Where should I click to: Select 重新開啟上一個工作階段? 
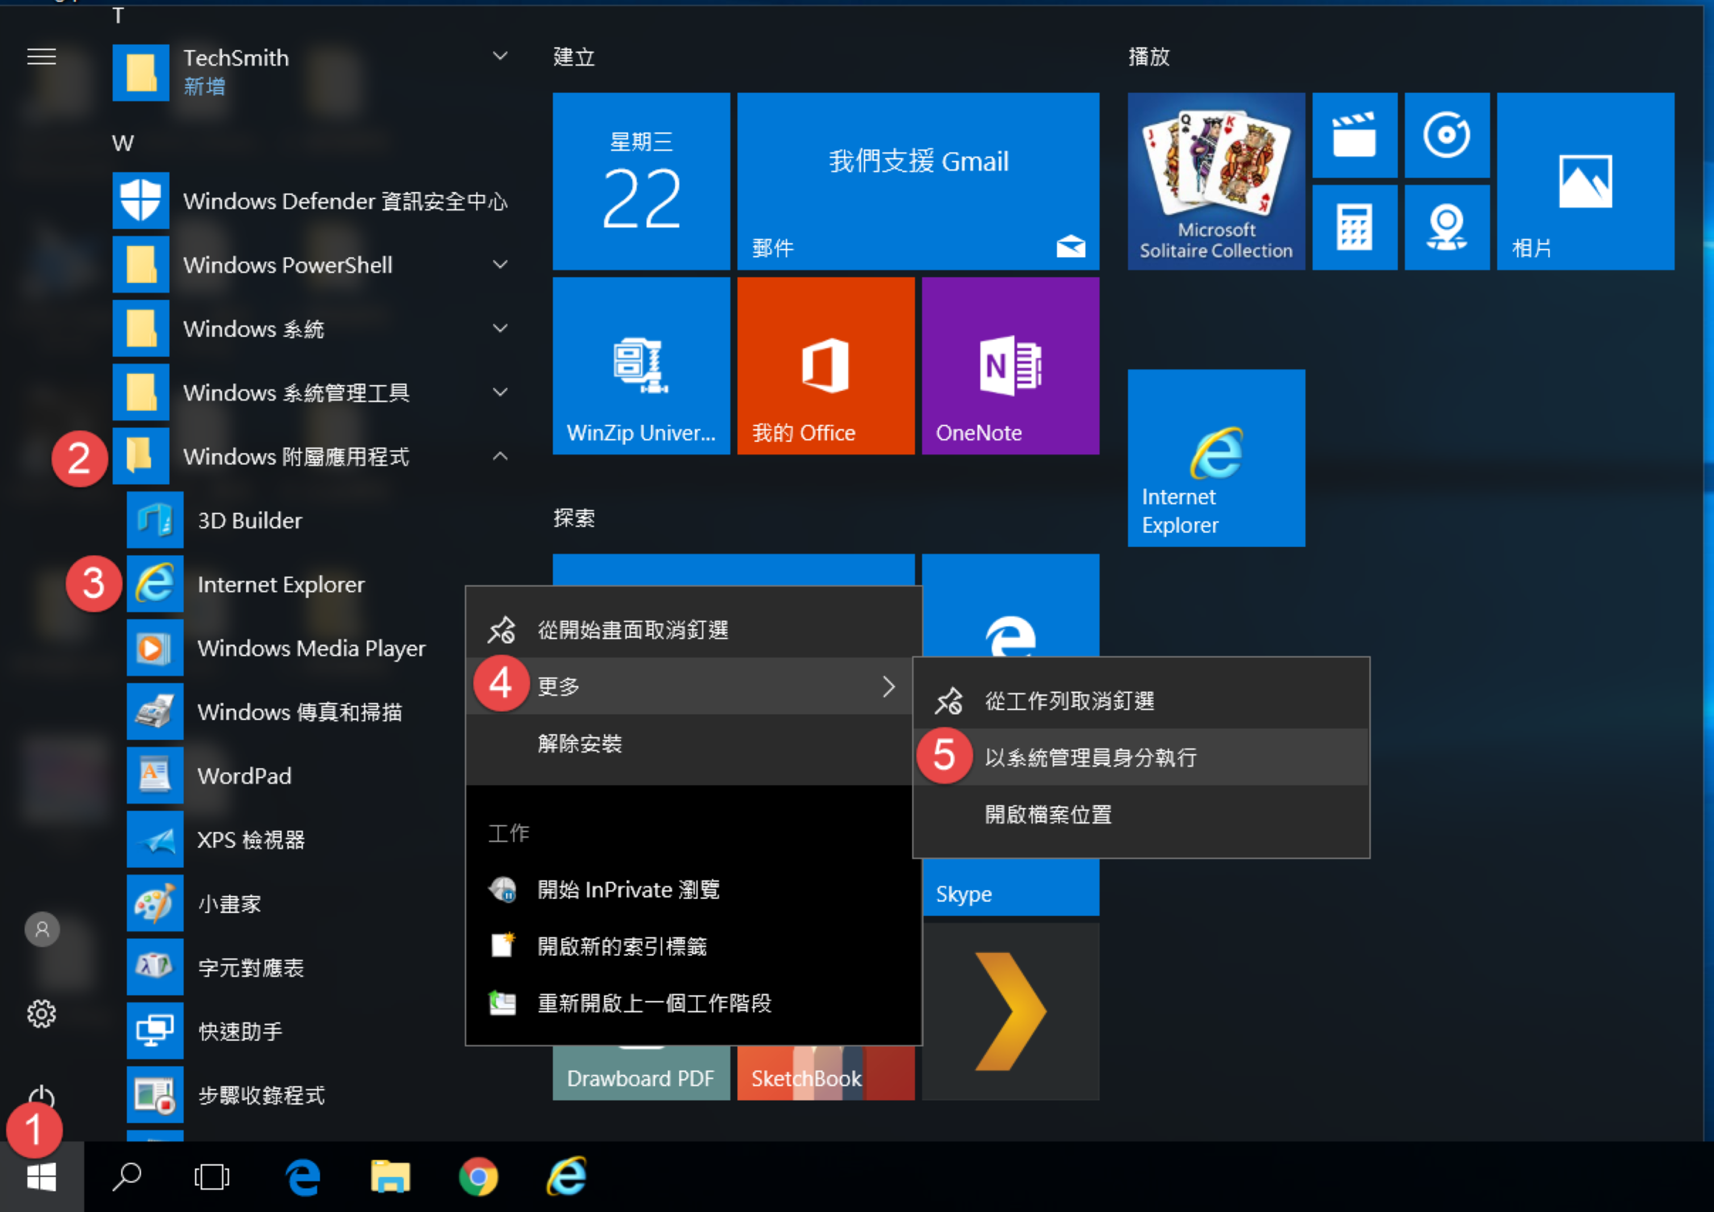(693, 1003)
